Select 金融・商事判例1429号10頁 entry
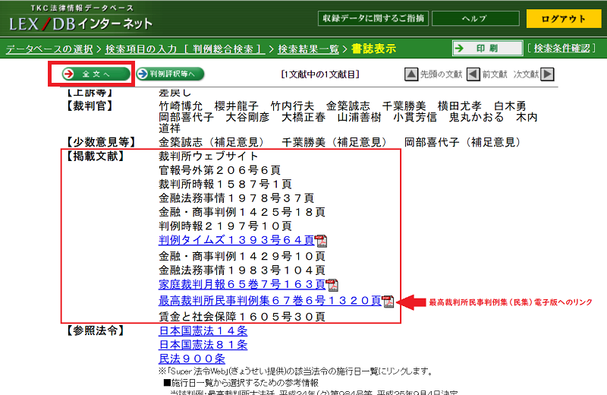Image resolution: width=607 pixels, height=395 pixels. click(x=242, y=256)
